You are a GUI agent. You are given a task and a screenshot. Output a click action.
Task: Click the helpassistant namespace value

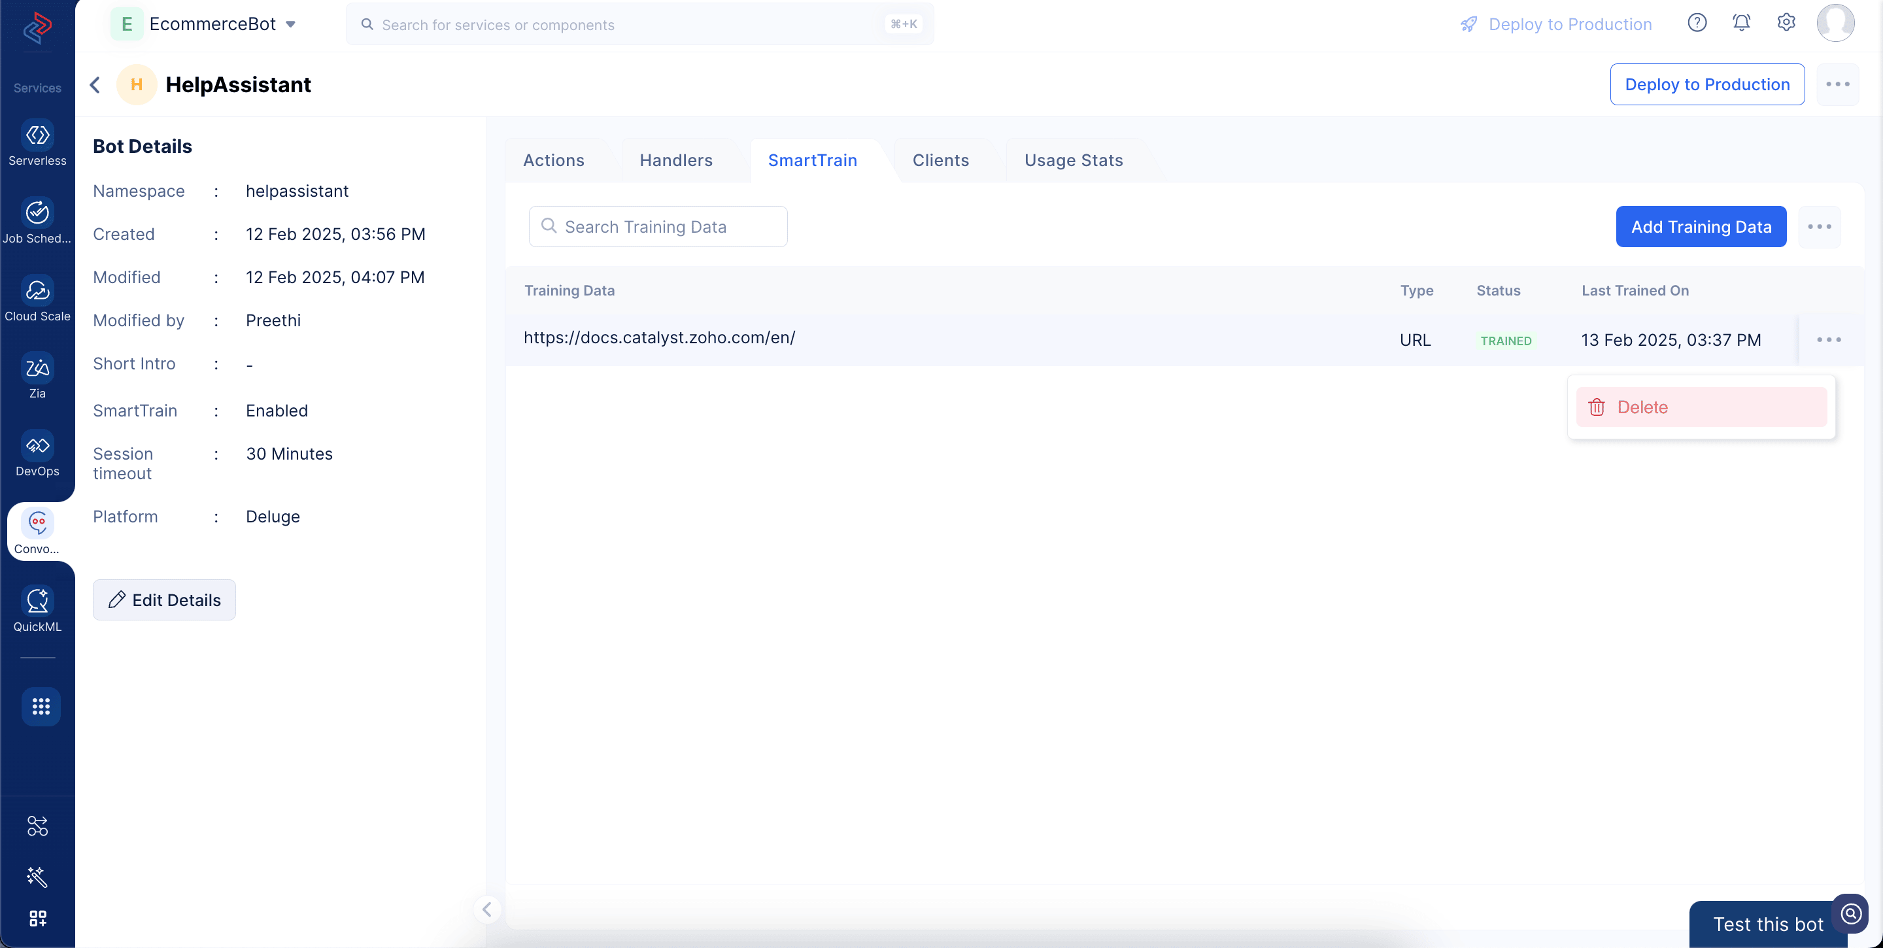coord(297,192)
